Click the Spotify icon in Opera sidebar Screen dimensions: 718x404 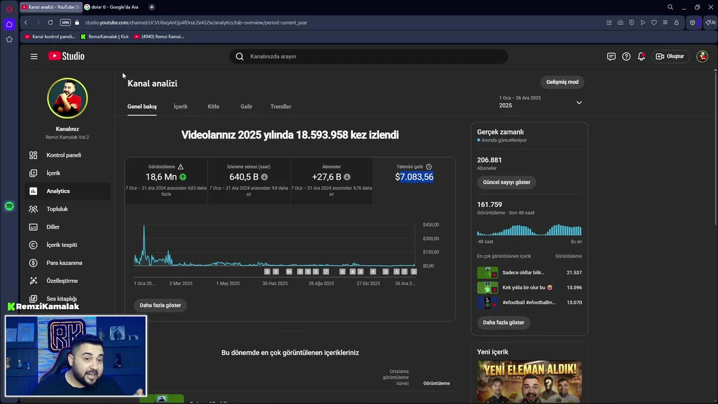tap(9, 206)
